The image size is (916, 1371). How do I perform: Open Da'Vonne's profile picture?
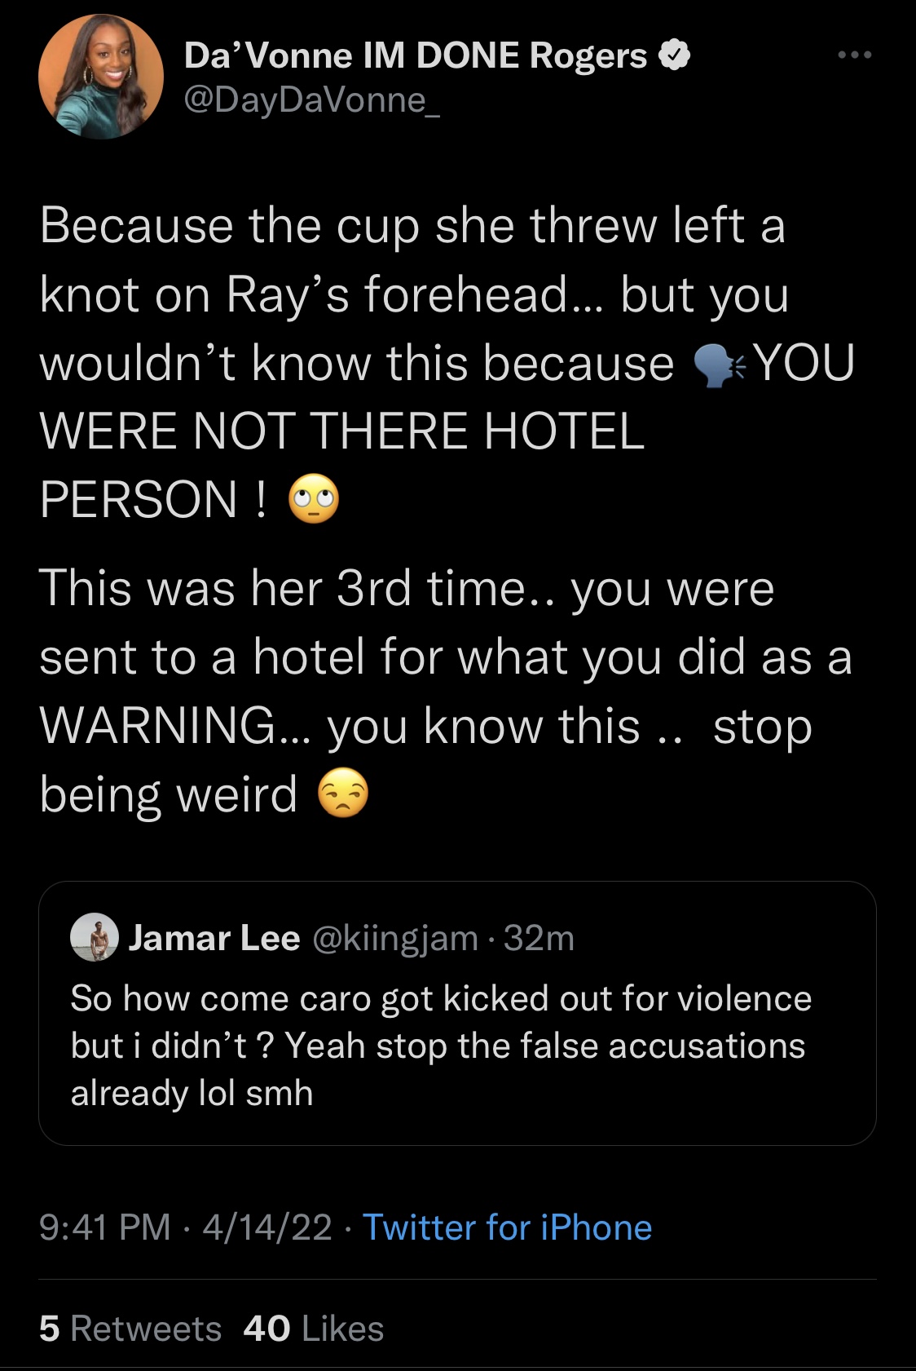point(101,77)
